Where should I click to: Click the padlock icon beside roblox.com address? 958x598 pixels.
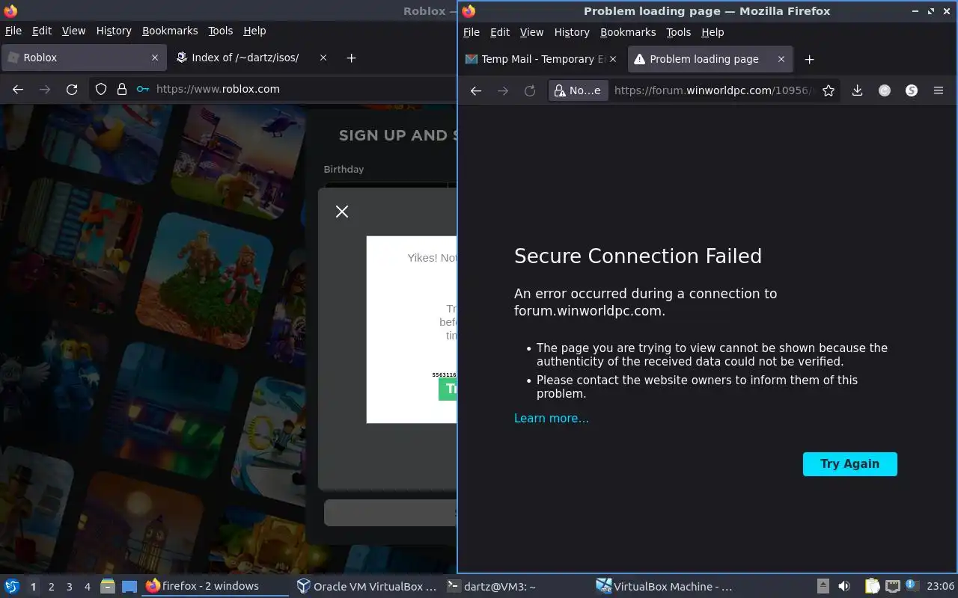(x=122, y=89)
